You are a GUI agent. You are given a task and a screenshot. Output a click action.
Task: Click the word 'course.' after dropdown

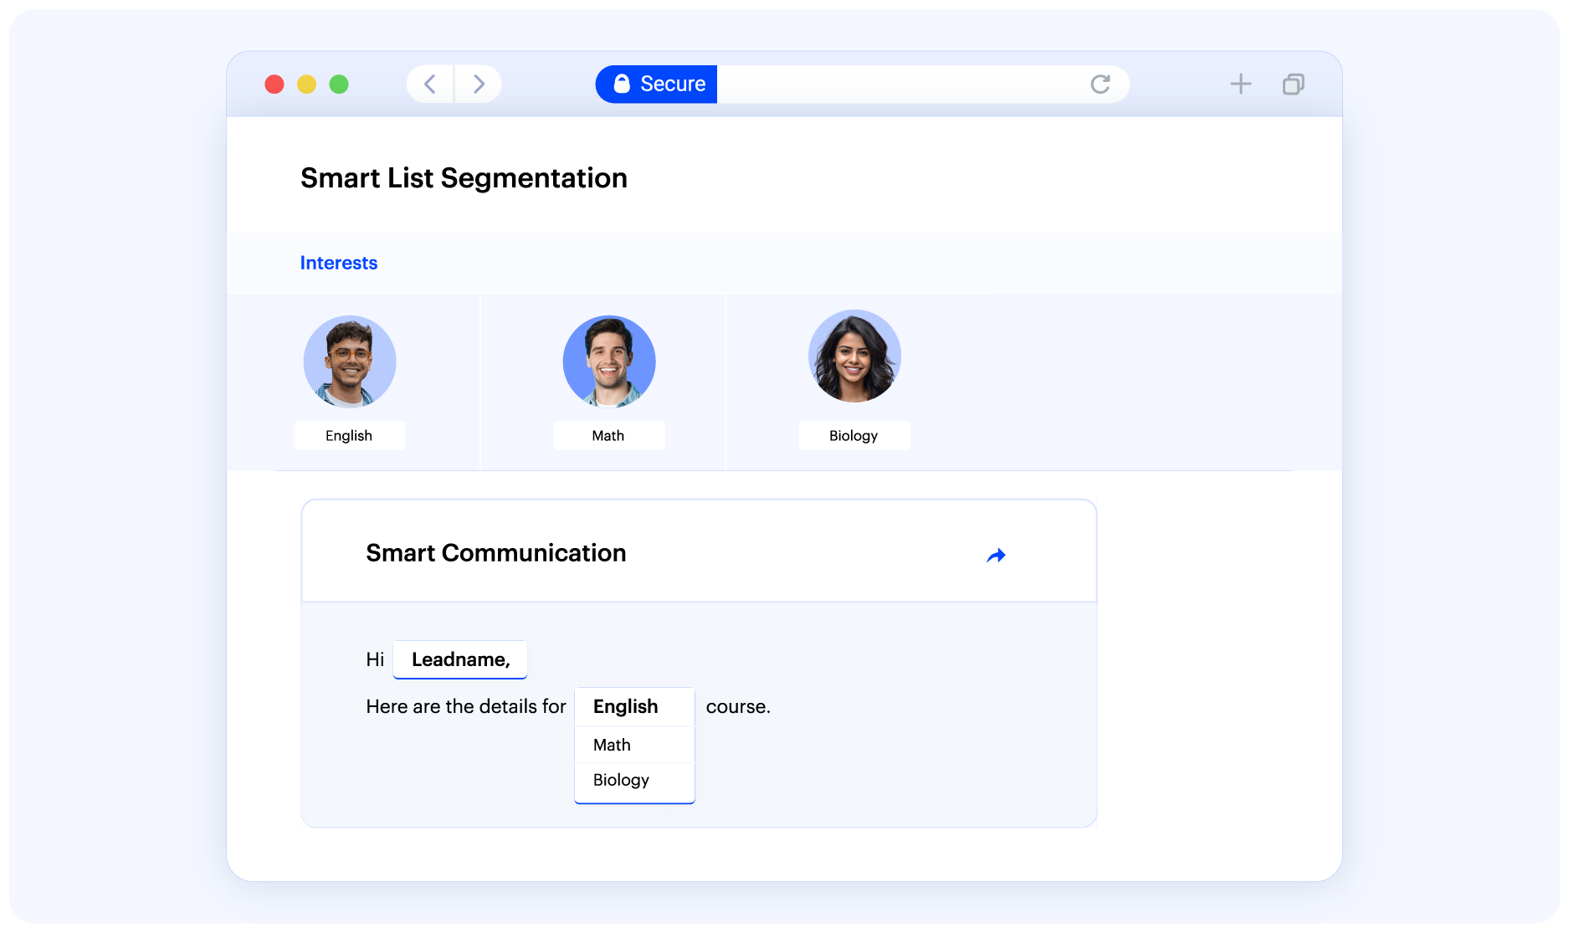[738, 706]
